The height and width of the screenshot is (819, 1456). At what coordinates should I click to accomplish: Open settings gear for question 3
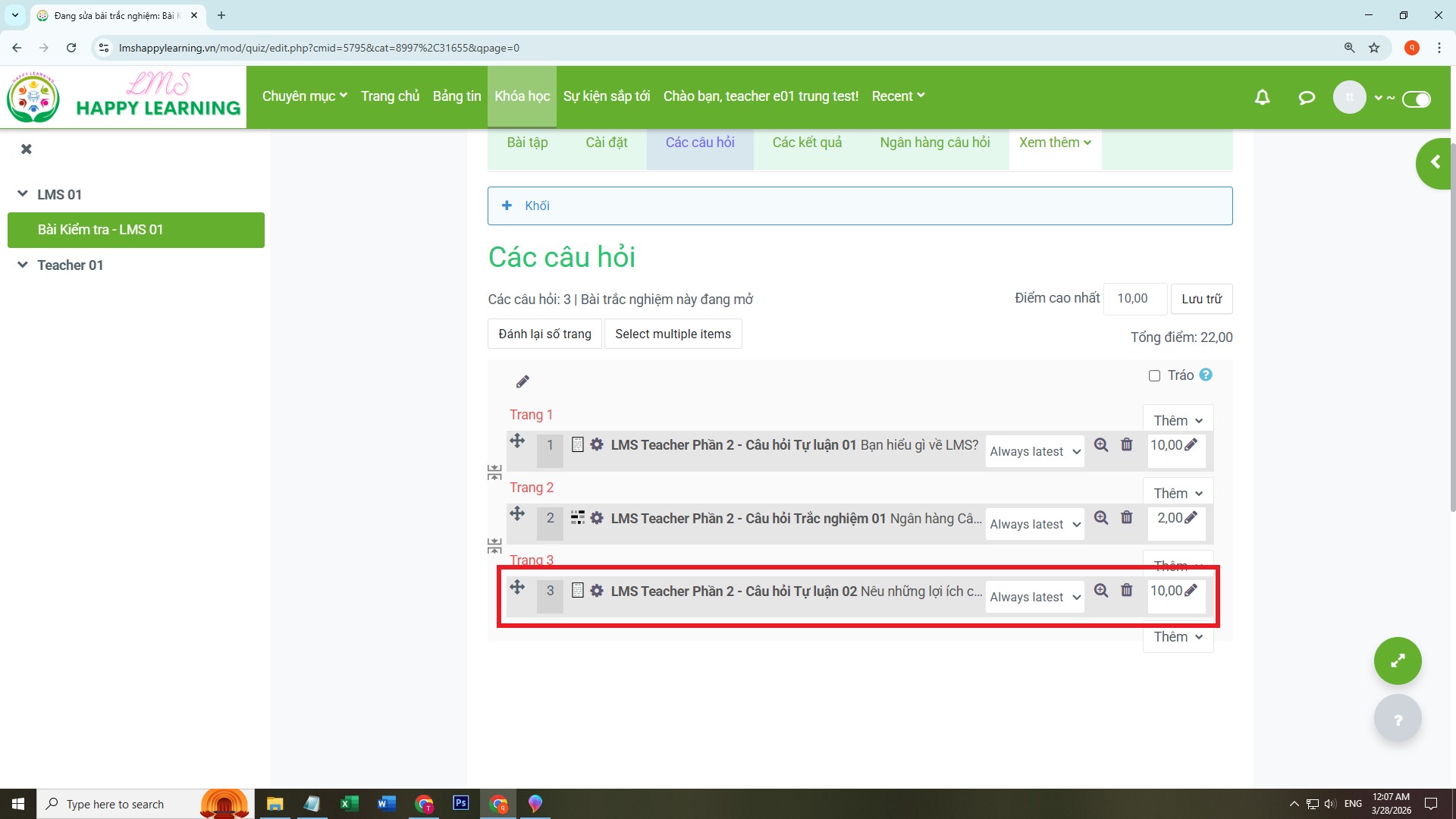click(597, 591)
